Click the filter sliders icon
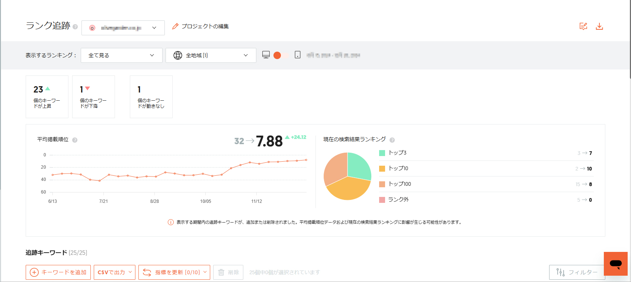Image resolution: width=631 pixels, height=282 pixels. (560, 272)
